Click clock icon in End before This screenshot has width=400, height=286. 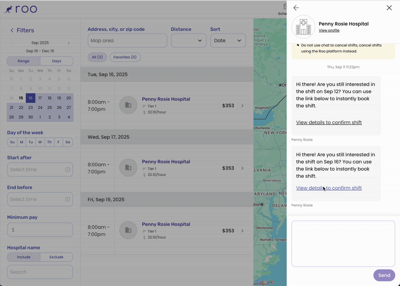[x=67, y=200]
